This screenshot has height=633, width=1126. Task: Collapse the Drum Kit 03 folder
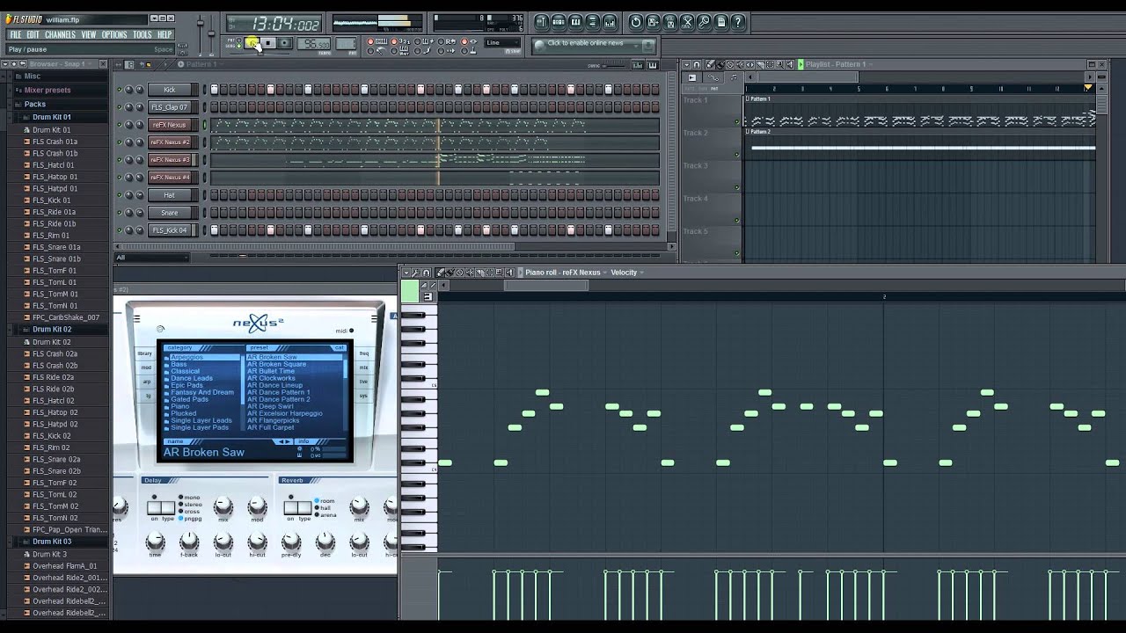[x=52, y=542]
